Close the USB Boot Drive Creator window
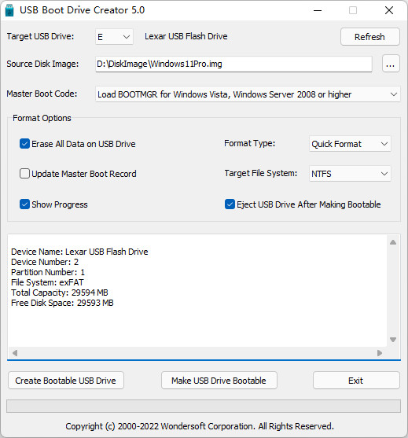The width and height of the screenshot is (408, 438). click(x=389, y=10)
